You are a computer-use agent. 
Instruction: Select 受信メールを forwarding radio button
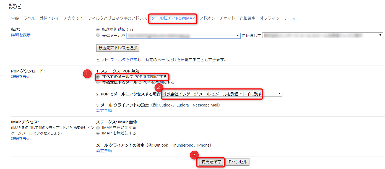98,35
